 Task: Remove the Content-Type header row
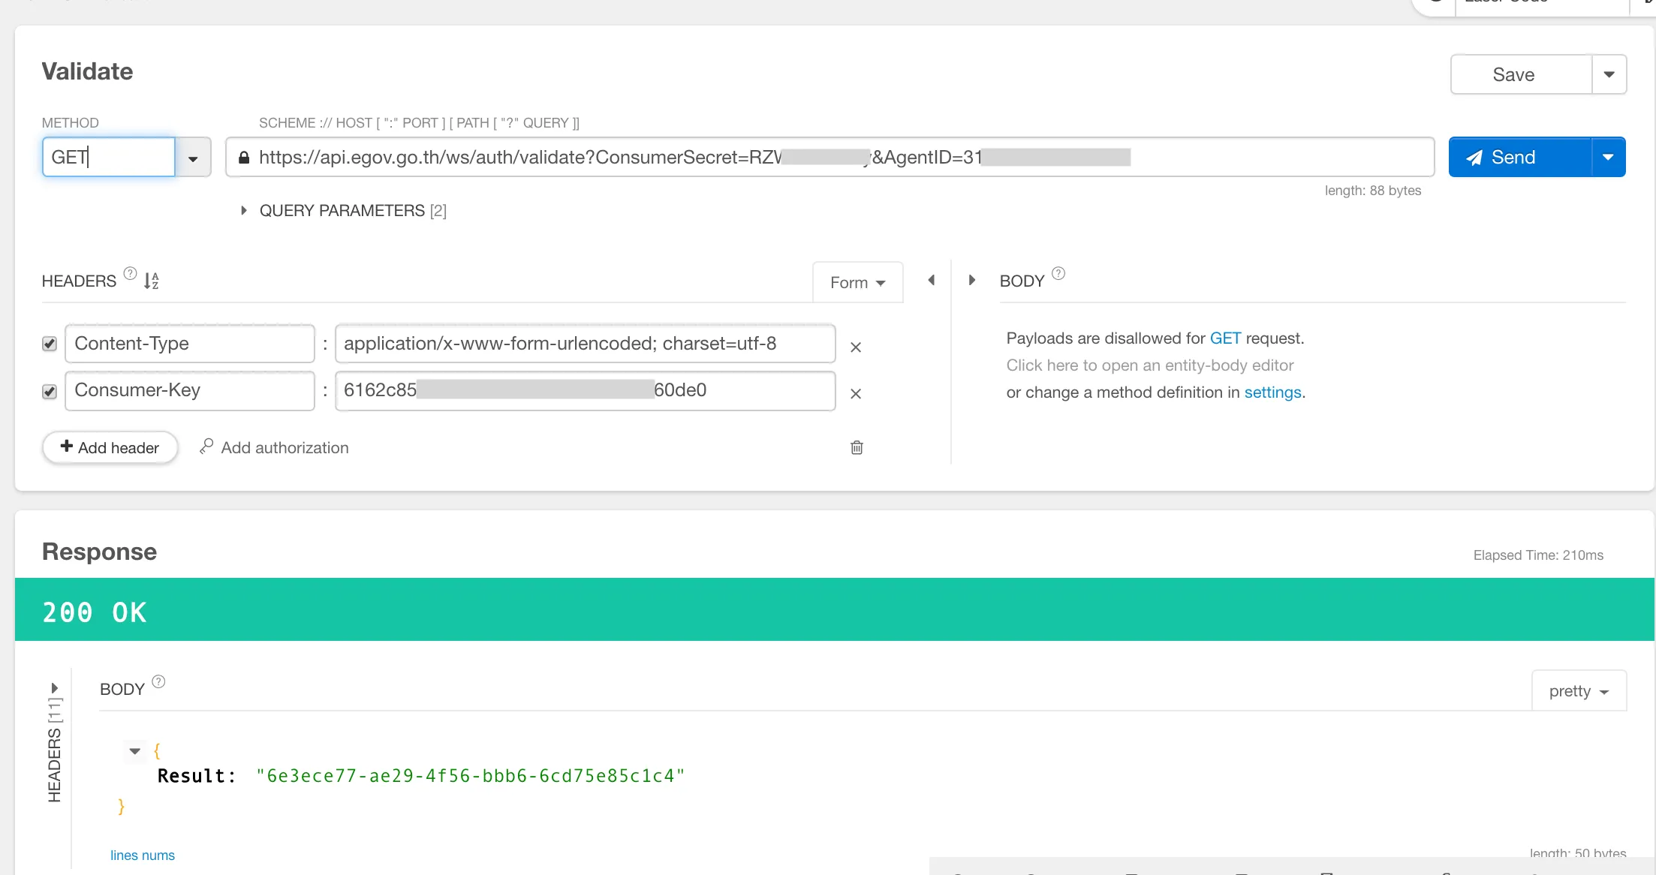point(855,347)
